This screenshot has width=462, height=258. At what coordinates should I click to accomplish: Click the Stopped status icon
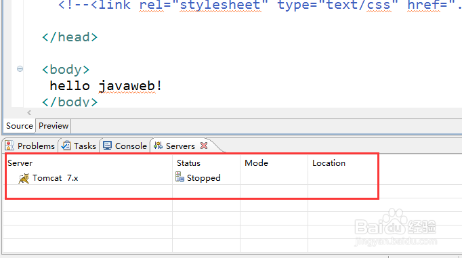click(180, 177)
